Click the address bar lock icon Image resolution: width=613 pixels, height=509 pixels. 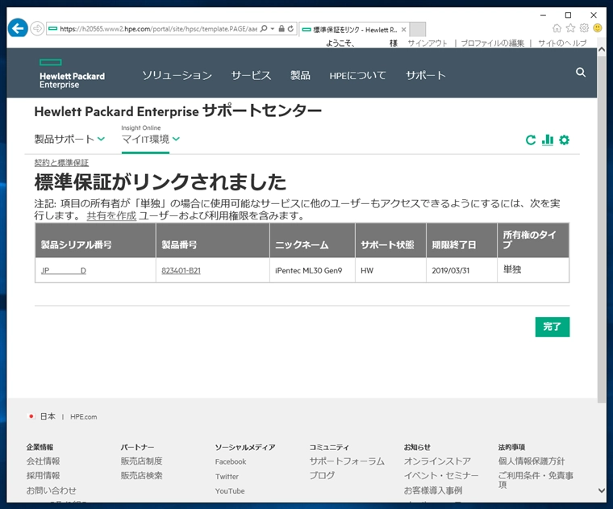(281, 28)
